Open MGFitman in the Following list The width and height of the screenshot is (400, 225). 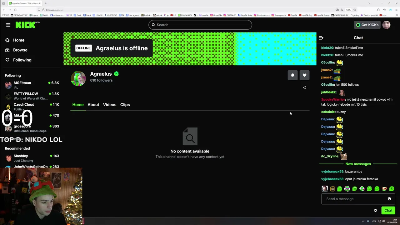32,85
